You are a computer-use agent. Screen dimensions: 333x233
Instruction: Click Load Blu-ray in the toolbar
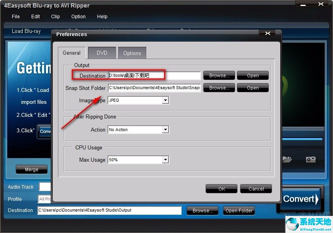(26, 31)
